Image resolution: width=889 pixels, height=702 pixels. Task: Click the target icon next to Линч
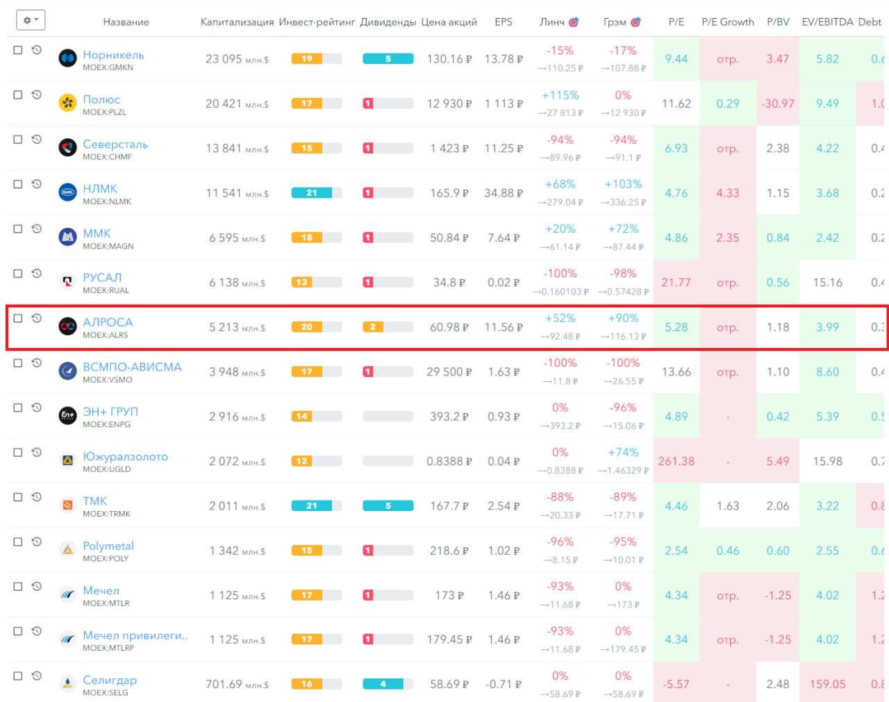click(x=574, y=22)
